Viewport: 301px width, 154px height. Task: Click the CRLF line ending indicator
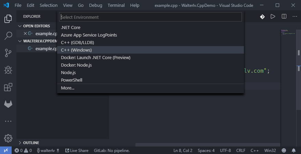click(240, 150)
